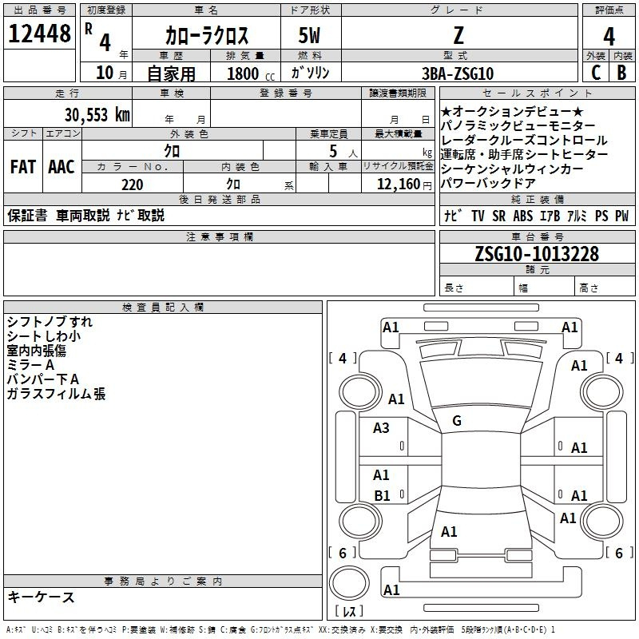Select the model code 3BA-ZSG10

[x=458, y=73]
